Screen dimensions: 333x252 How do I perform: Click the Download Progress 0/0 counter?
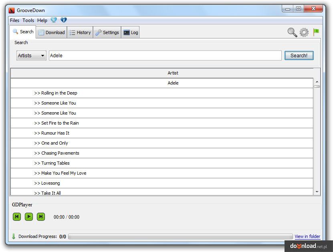click(x=63, y=236)
